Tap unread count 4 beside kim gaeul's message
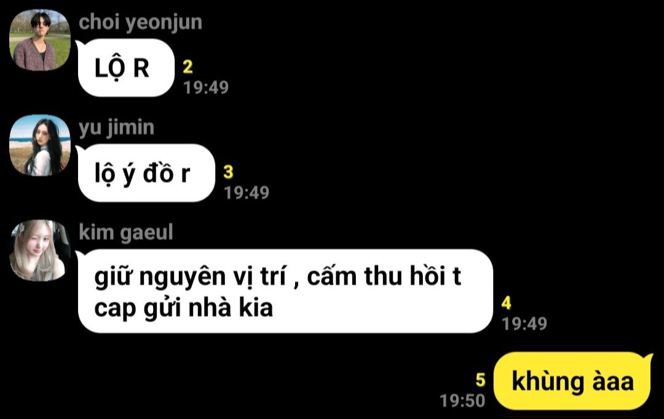Image resolution: width=664 pixels, height=419 pixels. (x=506, y=303)
